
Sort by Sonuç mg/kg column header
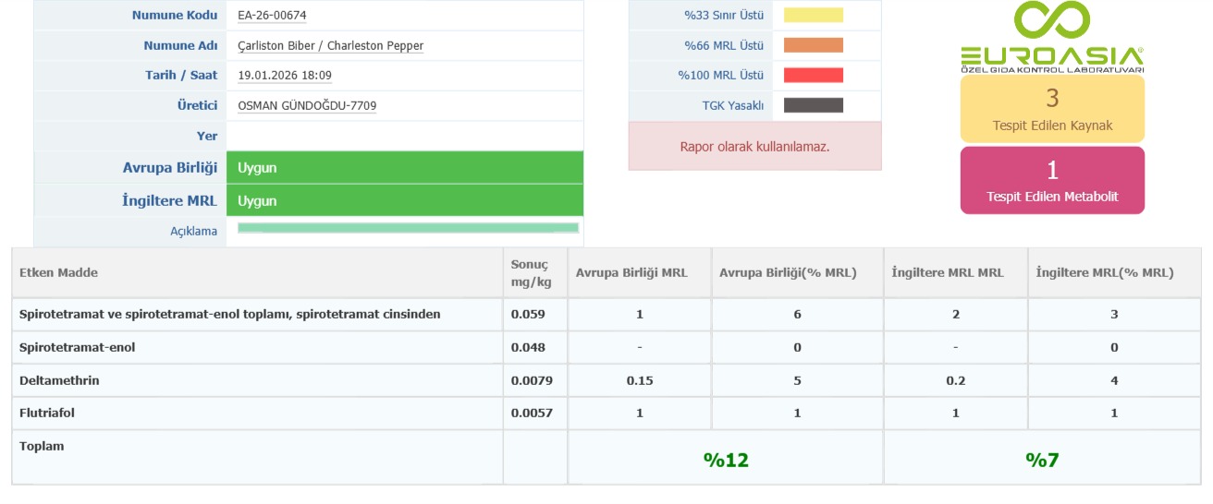[x=530, y=273]
